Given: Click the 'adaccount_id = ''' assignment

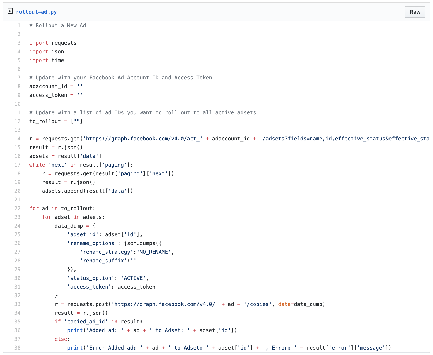Looking at the screenshot, I should coord(56,86).
